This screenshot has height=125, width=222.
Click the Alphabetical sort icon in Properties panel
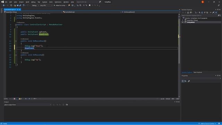185,81
